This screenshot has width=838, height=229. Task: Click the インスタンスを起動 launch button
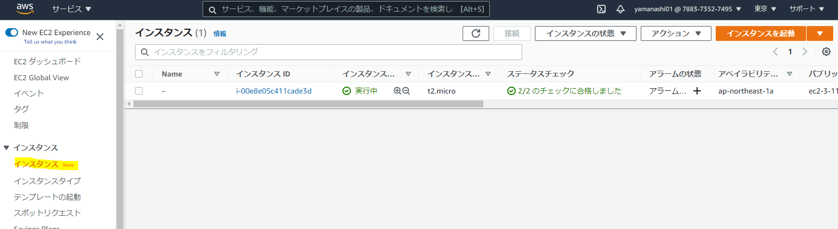point(760,33)
